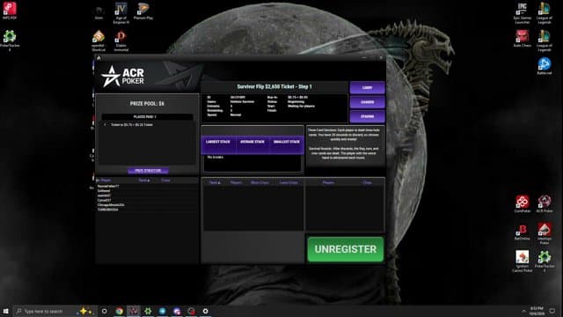Screen dimensions: 563x317
Task: Select the Smallest Stack header
Action: pyautogui.click(x=286, y=142)
